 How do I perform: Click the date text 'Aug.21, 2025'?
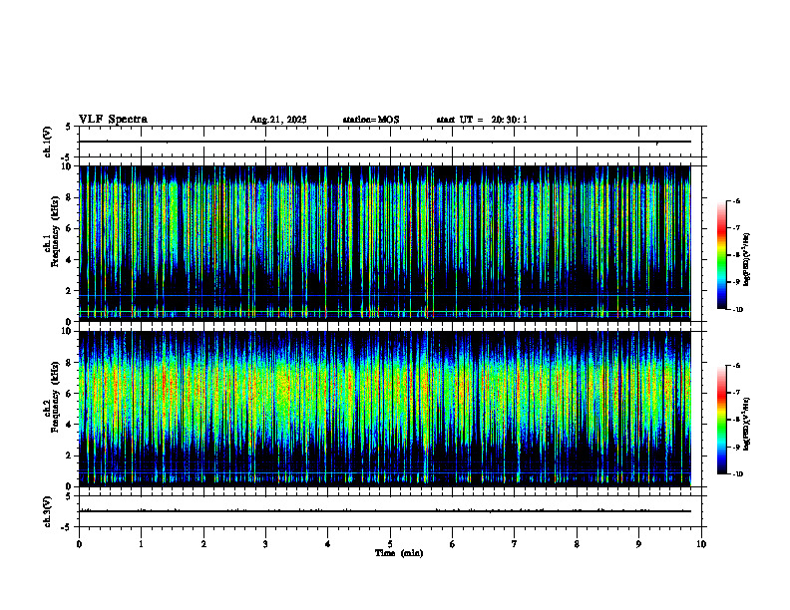pos(278,120)
